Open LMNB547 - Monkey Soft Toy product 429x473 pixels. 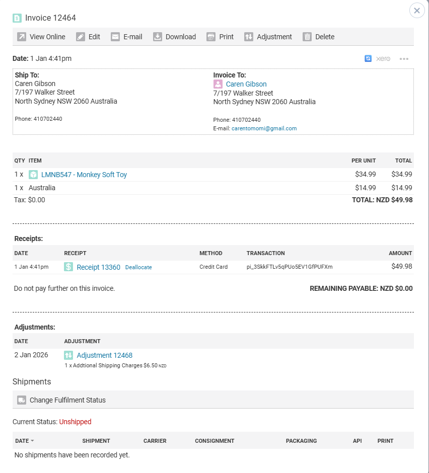(84, 175)
